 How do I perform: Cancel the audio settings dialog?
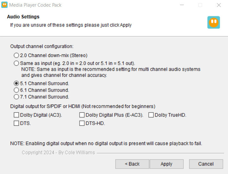206,164
